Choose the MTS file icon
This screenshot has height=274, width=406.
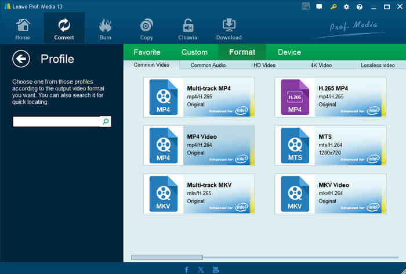(x=295, y=146)
